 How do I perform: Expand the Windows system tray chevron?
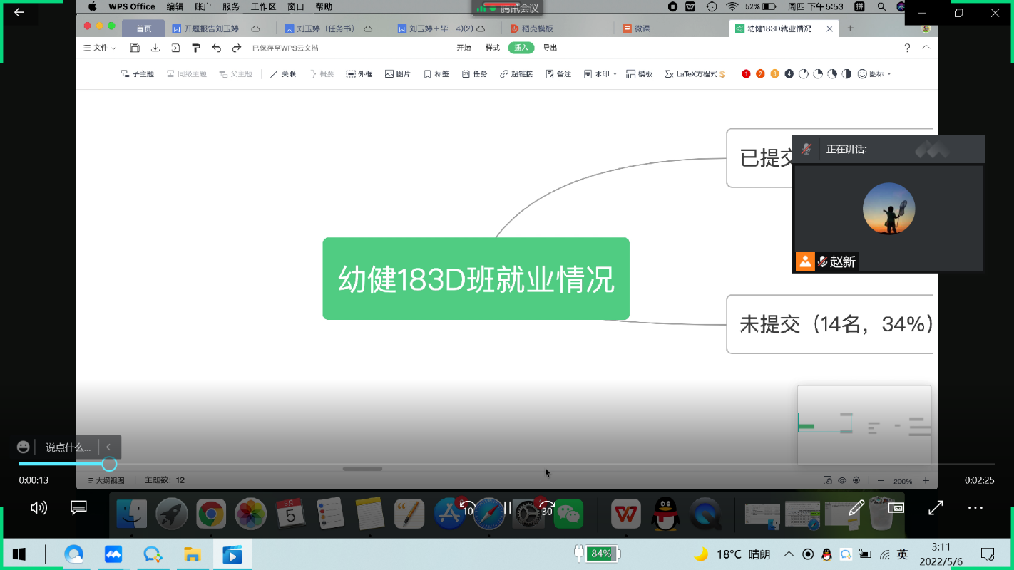point(789,554)
